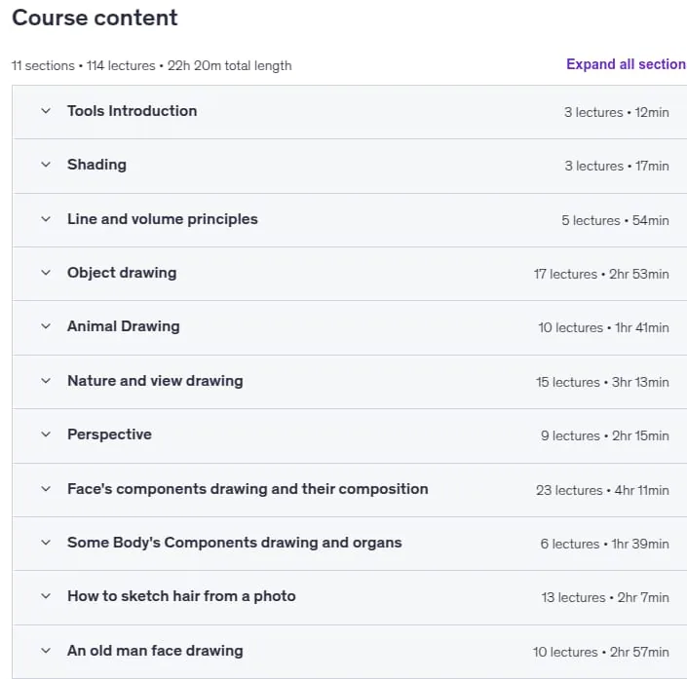Expand the Shading section chevron
This screenshot has height=679, width=687.
[x=46, y=165]
